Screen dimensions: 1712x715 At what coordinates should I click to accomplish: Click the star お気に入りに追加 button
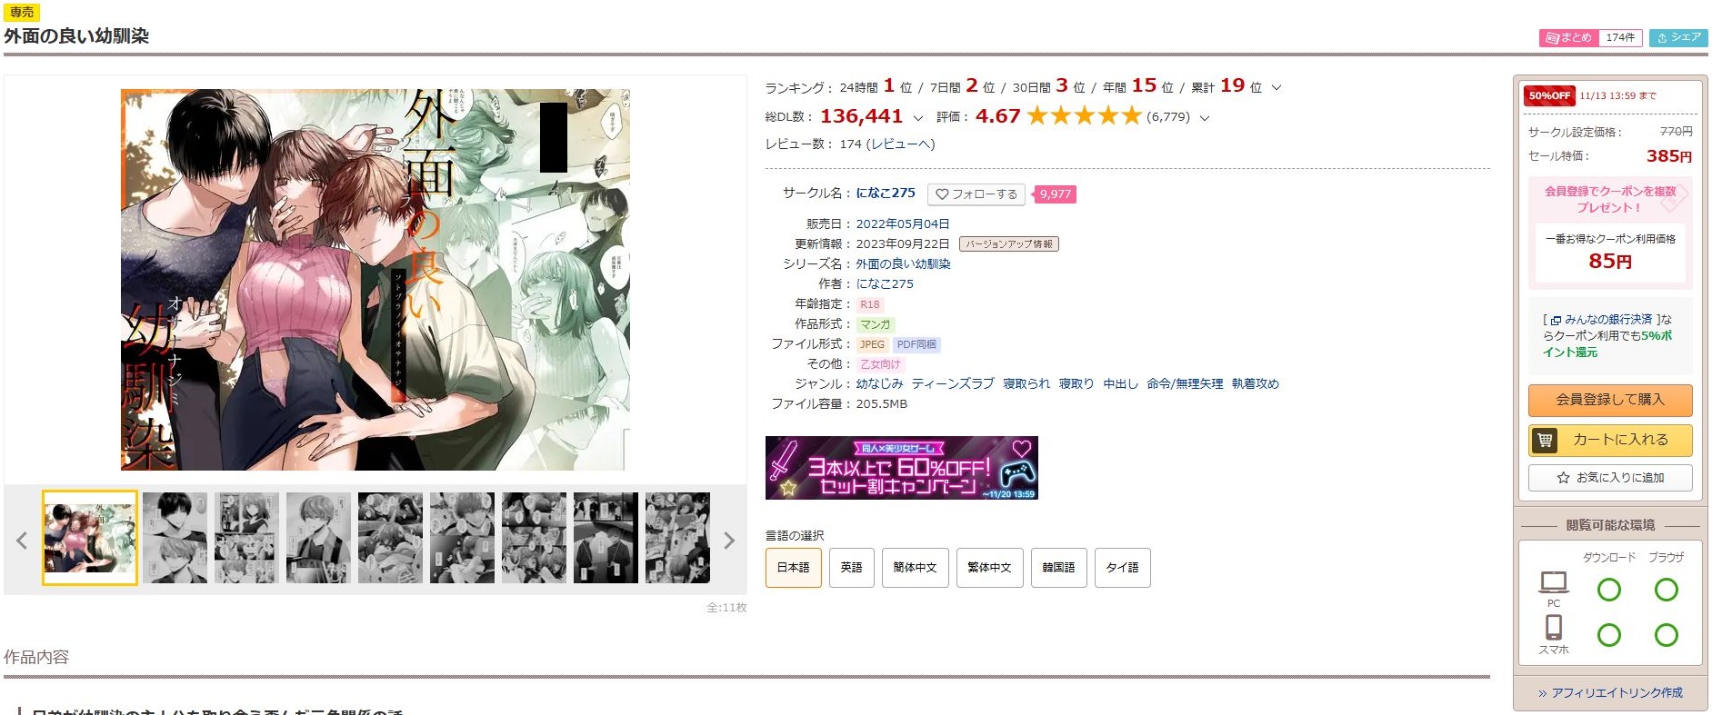point(1610,478)
